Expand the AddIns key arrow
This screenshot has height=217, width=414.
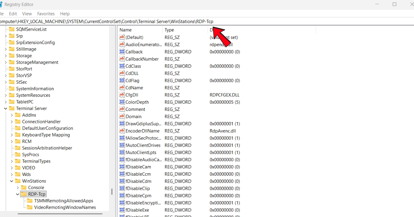(12, 115)
